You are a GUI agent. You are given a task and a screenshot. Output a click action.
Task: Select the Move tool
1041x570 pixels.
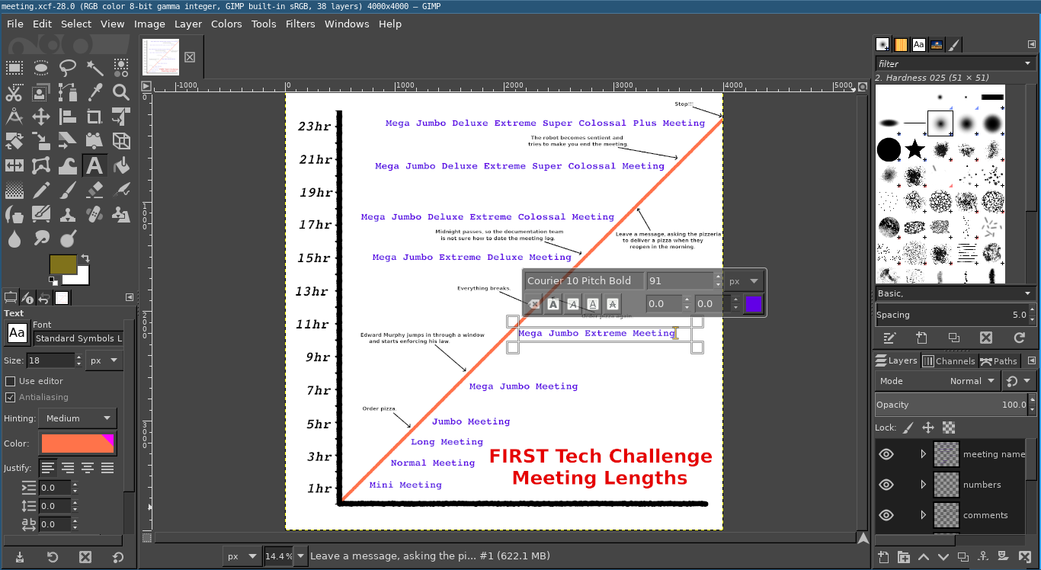41,117
